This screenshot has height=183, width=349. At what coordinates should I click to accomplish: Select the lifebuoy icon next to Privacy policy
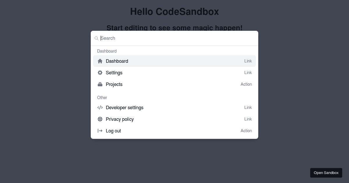click(x=100, y=119)
